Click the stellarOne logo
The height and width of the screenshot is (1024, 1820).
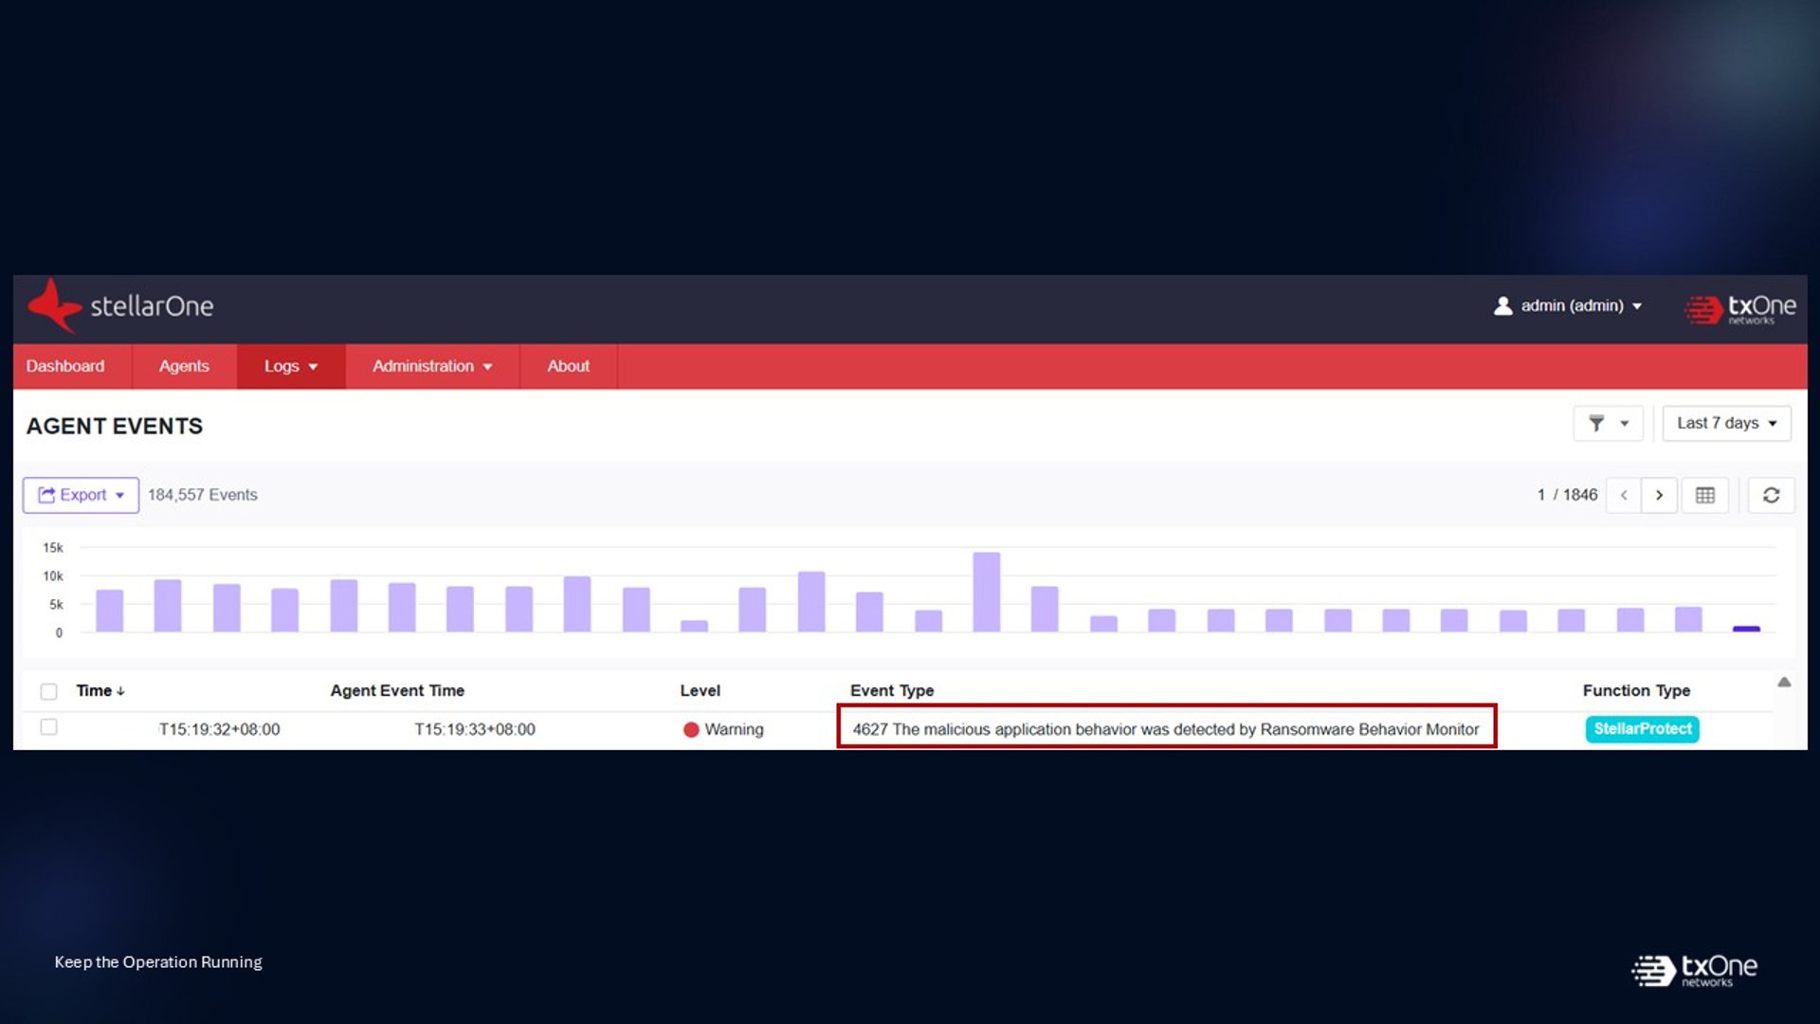[x=120, y=306]
